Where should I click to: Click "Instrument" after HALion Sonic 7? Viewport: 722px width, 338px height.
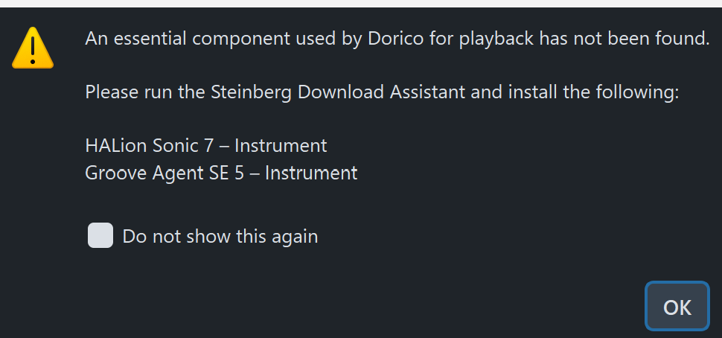[x=281, y=145]
